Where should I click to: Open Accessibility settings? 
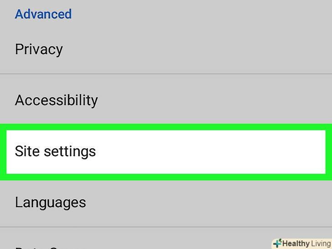pos(56,100)
